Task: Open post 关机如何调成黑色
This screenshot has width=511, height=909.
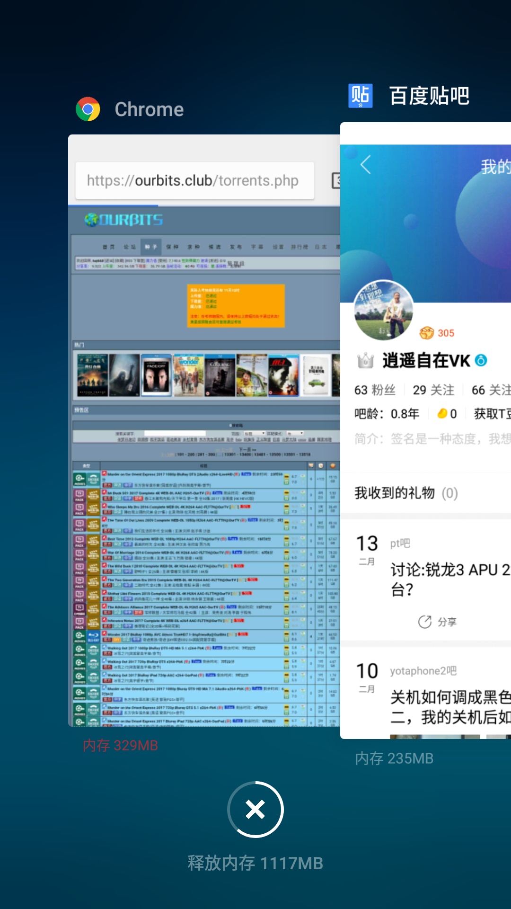Action: pyautogui.click(x=450, y=707)
